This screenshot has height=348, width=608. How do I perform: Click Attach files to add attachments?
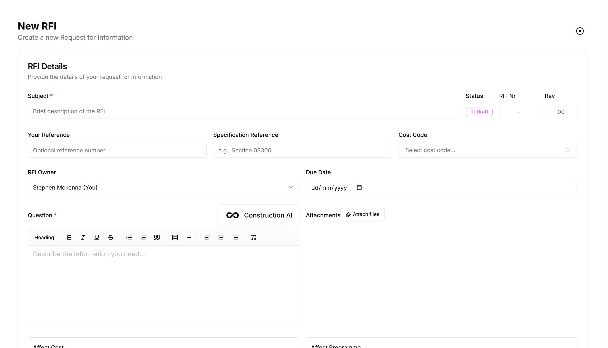(x=362, y=214)
